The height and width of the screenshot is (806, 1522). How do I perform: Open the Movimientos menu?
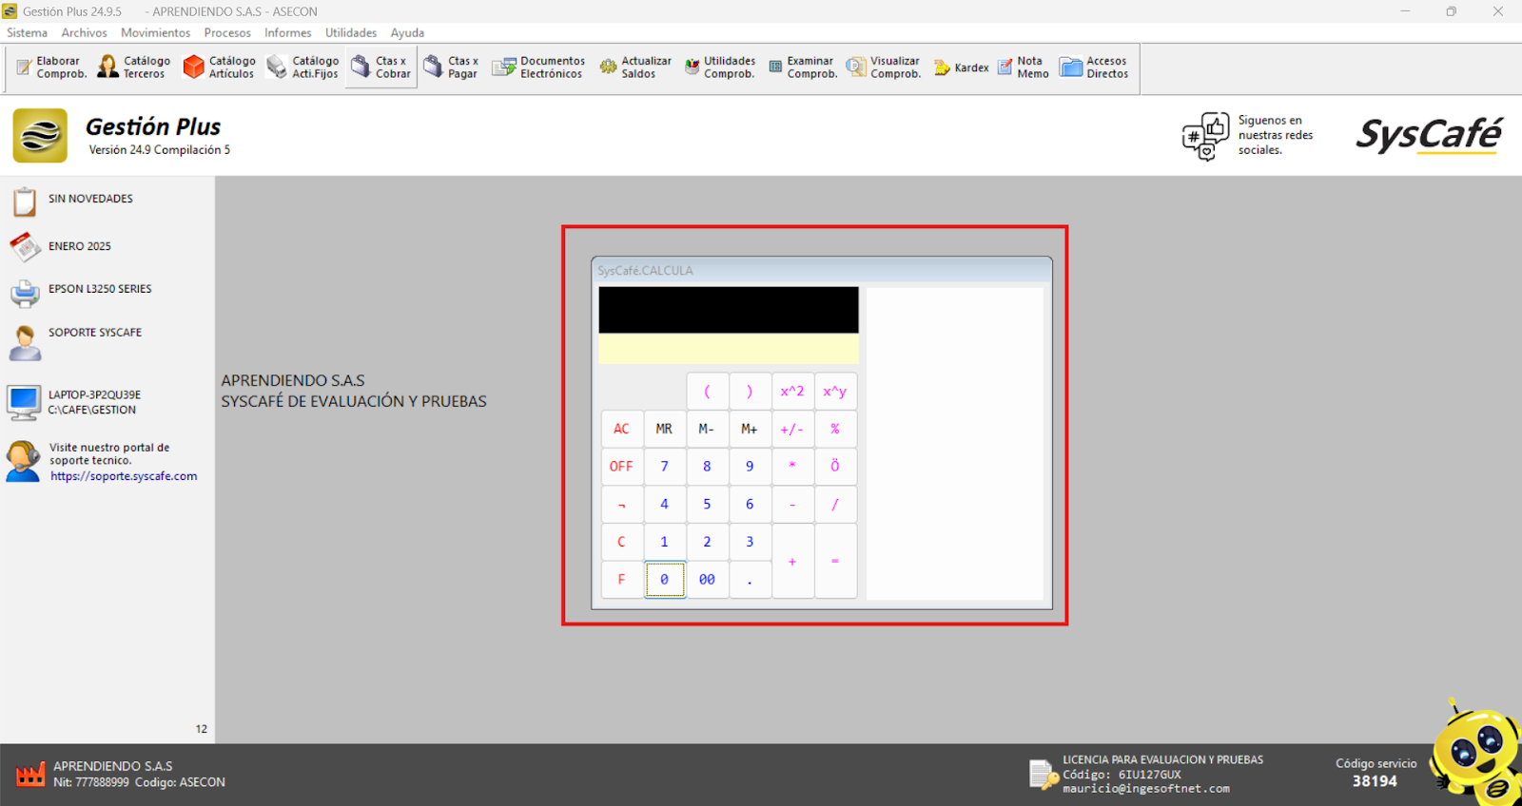[155, 32]
